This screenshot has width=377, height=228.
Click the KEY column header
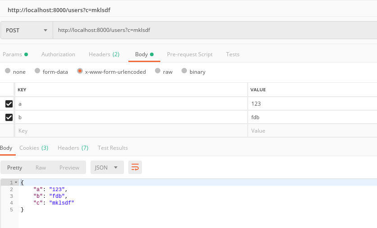22,89
